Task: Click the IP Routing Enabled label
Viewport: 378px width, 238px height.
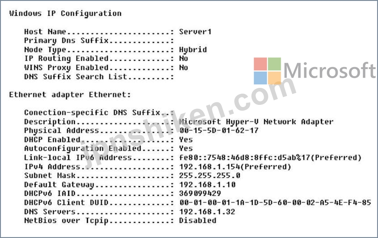Action: point(66,59)
